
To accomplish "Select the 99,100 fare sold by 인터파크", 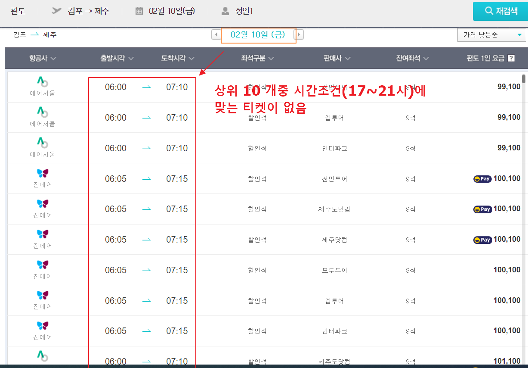I will (509, 148).
